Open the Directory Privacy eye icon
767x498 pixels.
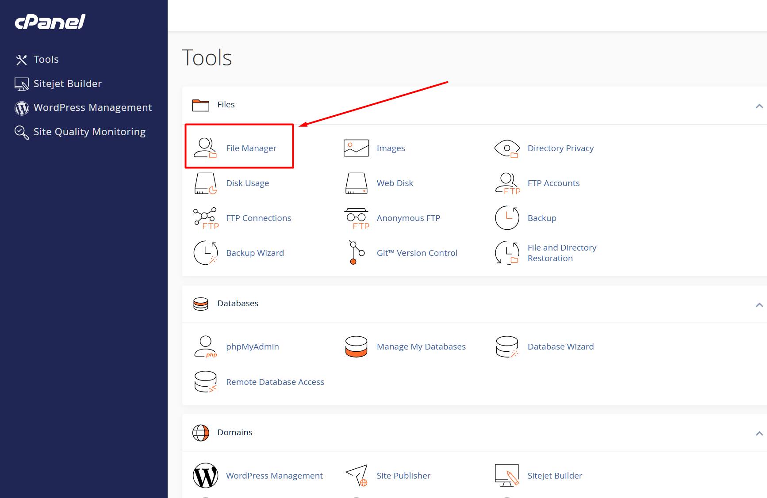506,148
